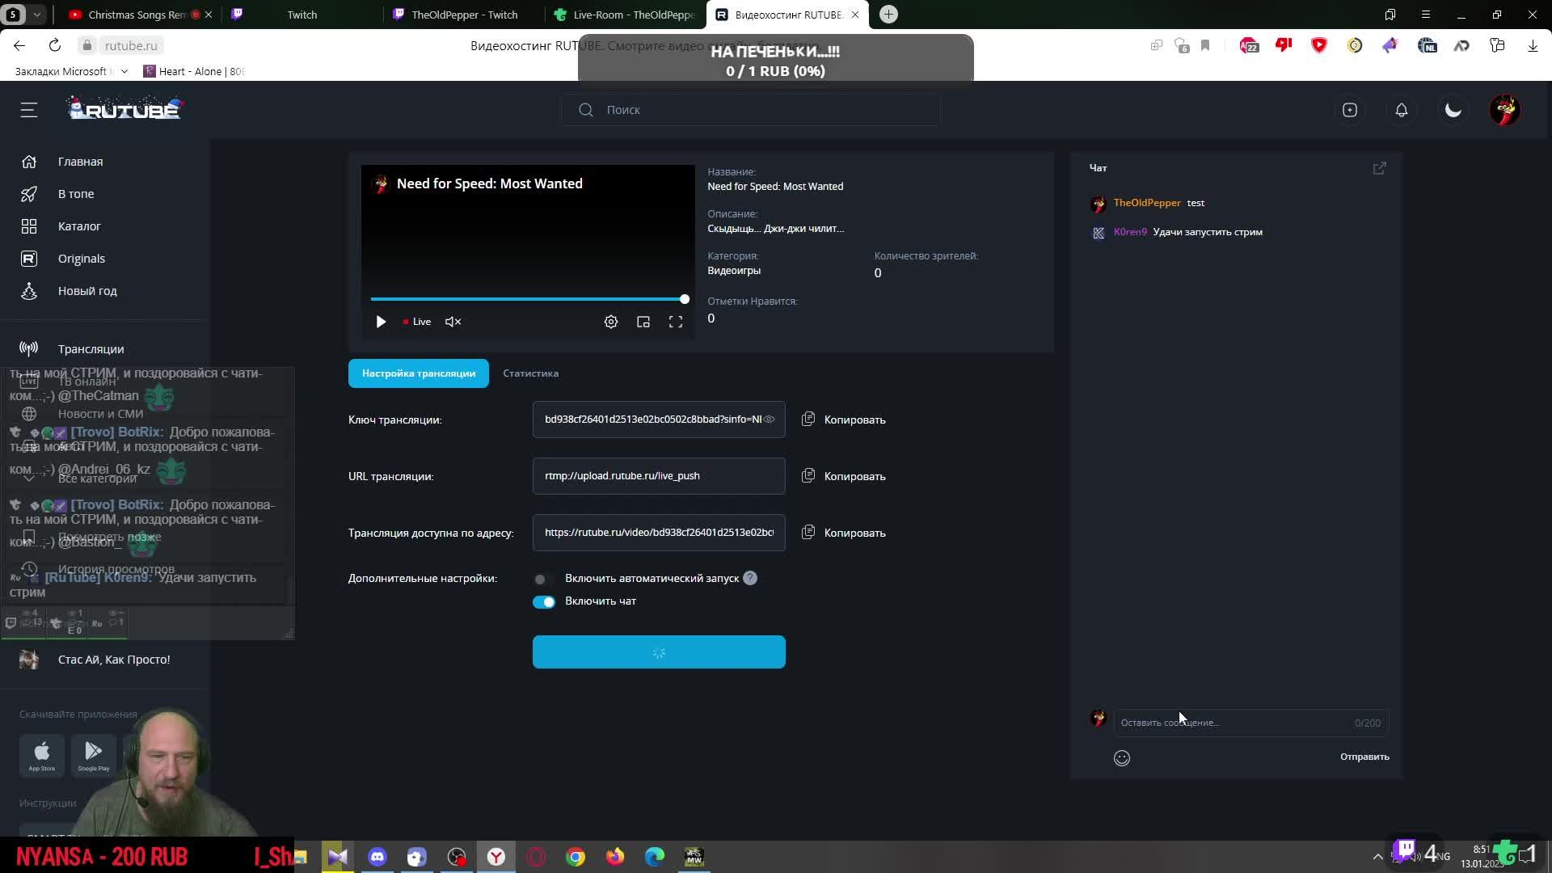Image resolution: width=1552 pixels, height=873 pixels.
Task: Open the hamburger sidebar menu
Action: (29, 110)
